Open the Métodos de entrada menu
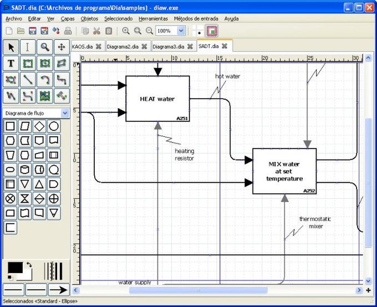 click(196, 19)
